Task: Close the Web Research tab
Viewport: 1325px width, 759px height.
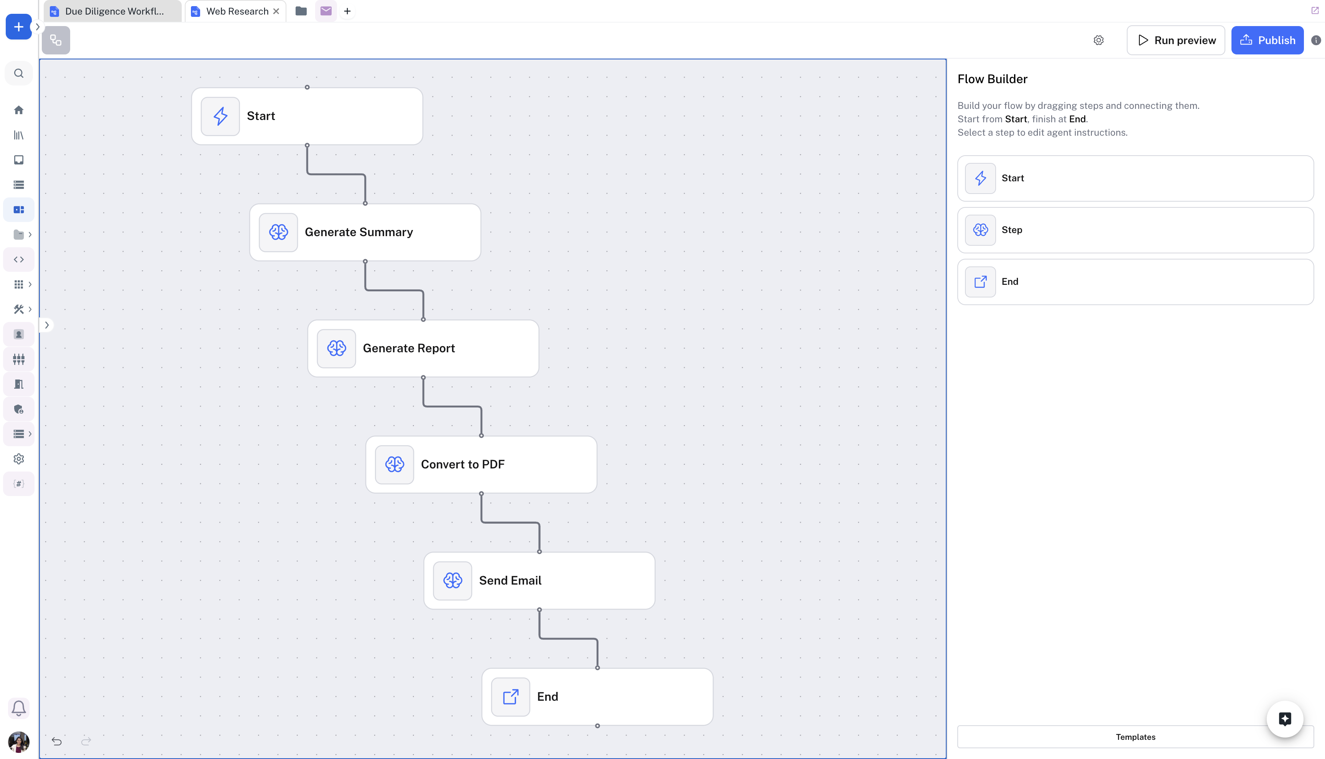Action: [x=276, y=11]
